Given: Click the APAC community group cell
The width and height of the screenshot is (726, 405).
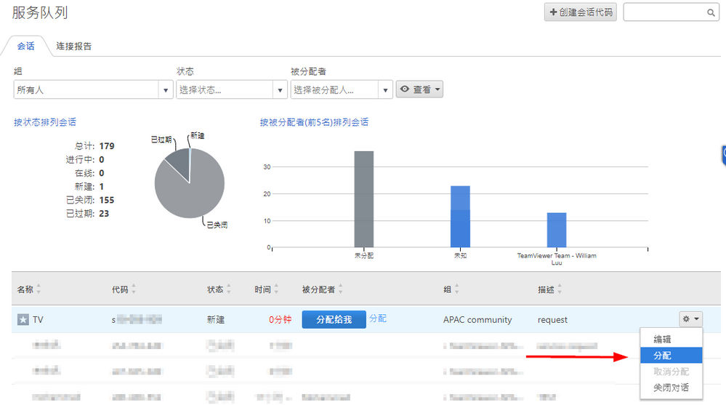Looking at the screenshot, I should 477,320.
